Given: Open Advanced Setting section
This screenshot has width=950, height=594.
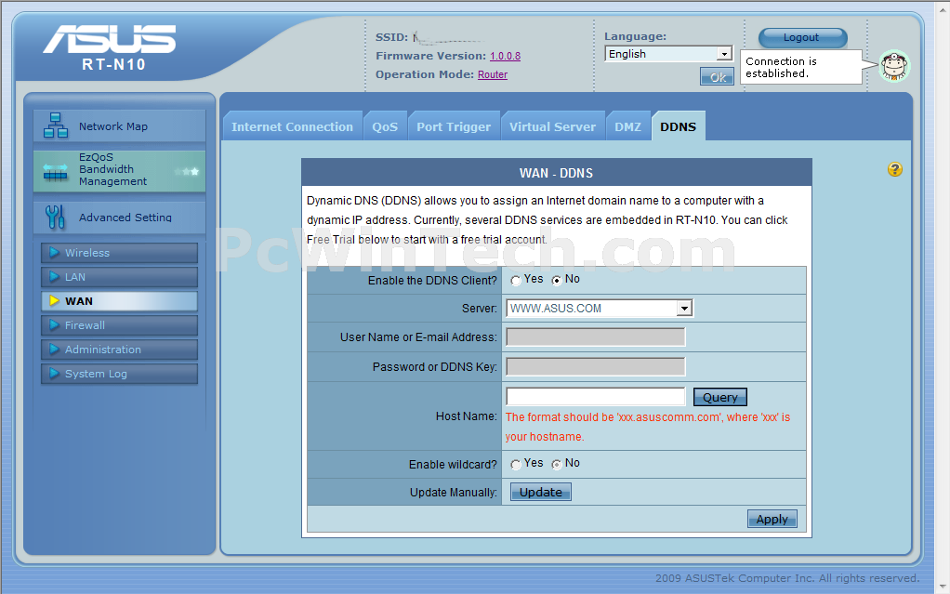Looking at the screenshot, I should [x=119, y=218].
